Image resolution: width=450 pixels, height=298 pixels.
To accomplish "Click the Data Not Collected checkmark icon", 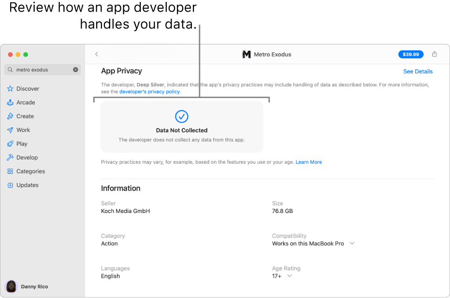I will (x=182, y=116).
